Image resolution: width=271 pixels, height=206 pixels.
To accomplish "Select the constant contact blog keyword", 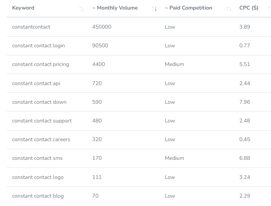I will coord(38,196).
